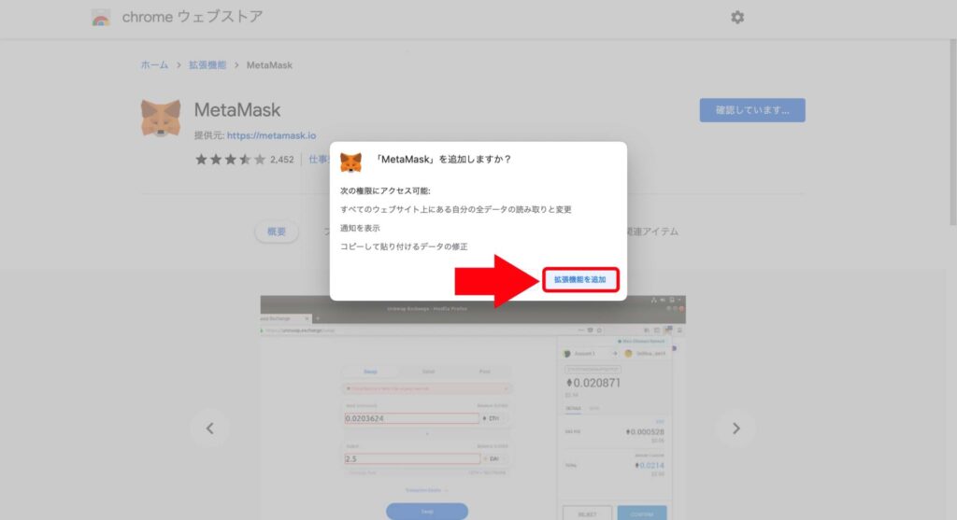The width and height of the screenshot is (957, 520).
Task: Go to ホーム breadcrumb link
Action: [x=154, y=64]
